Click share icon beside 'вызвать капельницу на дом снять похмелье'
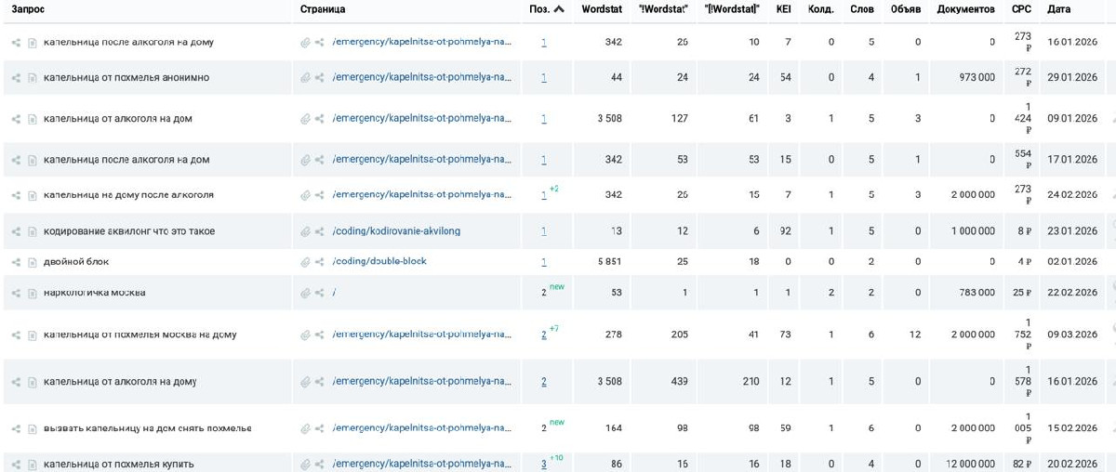 click(x=16, y=429)
